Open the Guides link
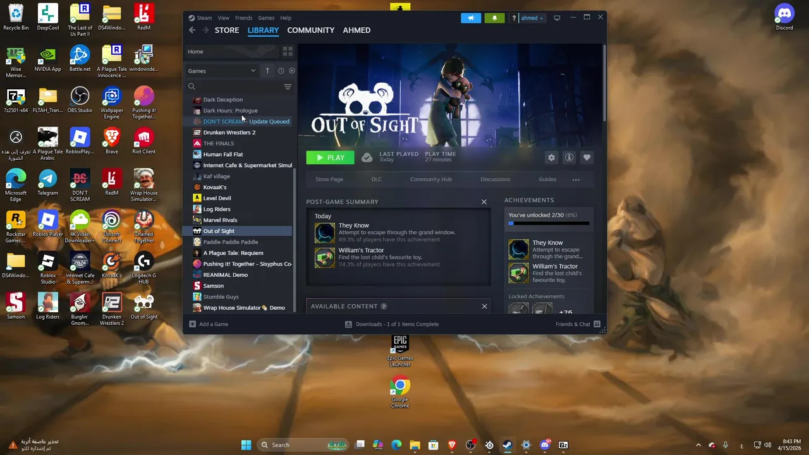 point(547,179)
